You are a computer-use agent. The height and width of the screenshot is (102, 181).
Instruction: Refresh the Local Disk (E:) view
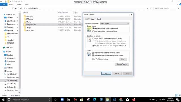(150, 8)
